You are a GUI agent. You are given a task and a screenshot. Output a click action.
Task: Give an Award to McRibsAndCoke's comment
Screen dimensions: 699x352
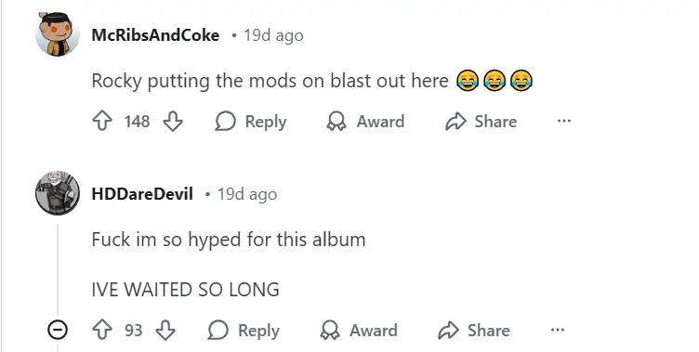[x=365, y=121]
